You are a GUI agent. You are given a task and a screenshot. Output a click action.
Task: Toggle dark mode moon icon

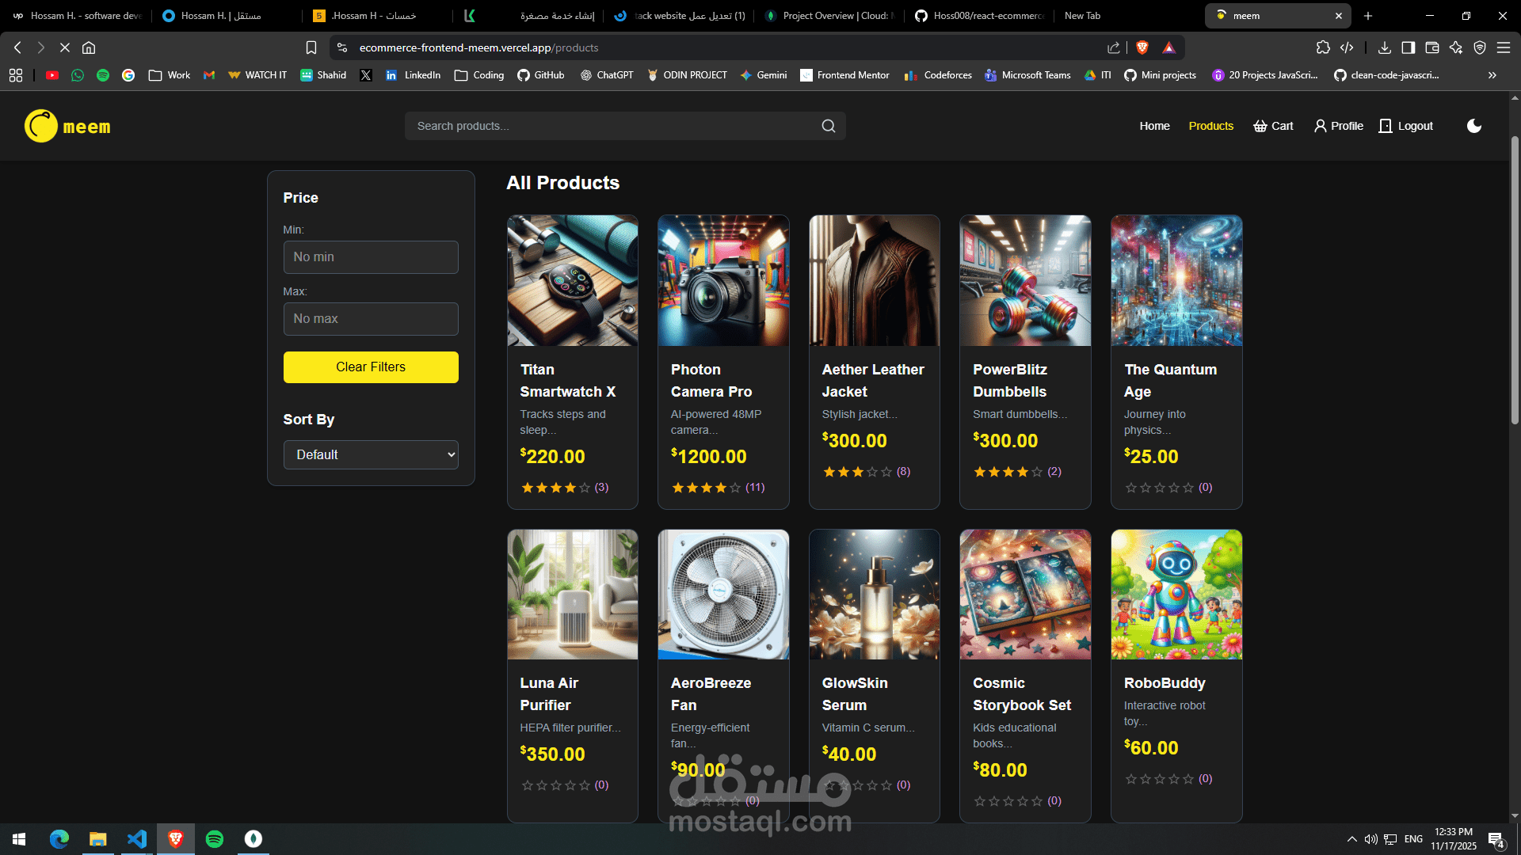tap(1473, 126)
